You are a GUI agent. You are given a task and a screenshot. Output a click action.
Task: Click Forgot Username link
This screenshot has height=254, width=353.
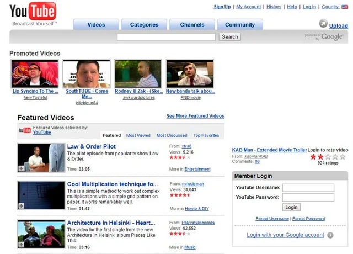click(x=272, y=219)
